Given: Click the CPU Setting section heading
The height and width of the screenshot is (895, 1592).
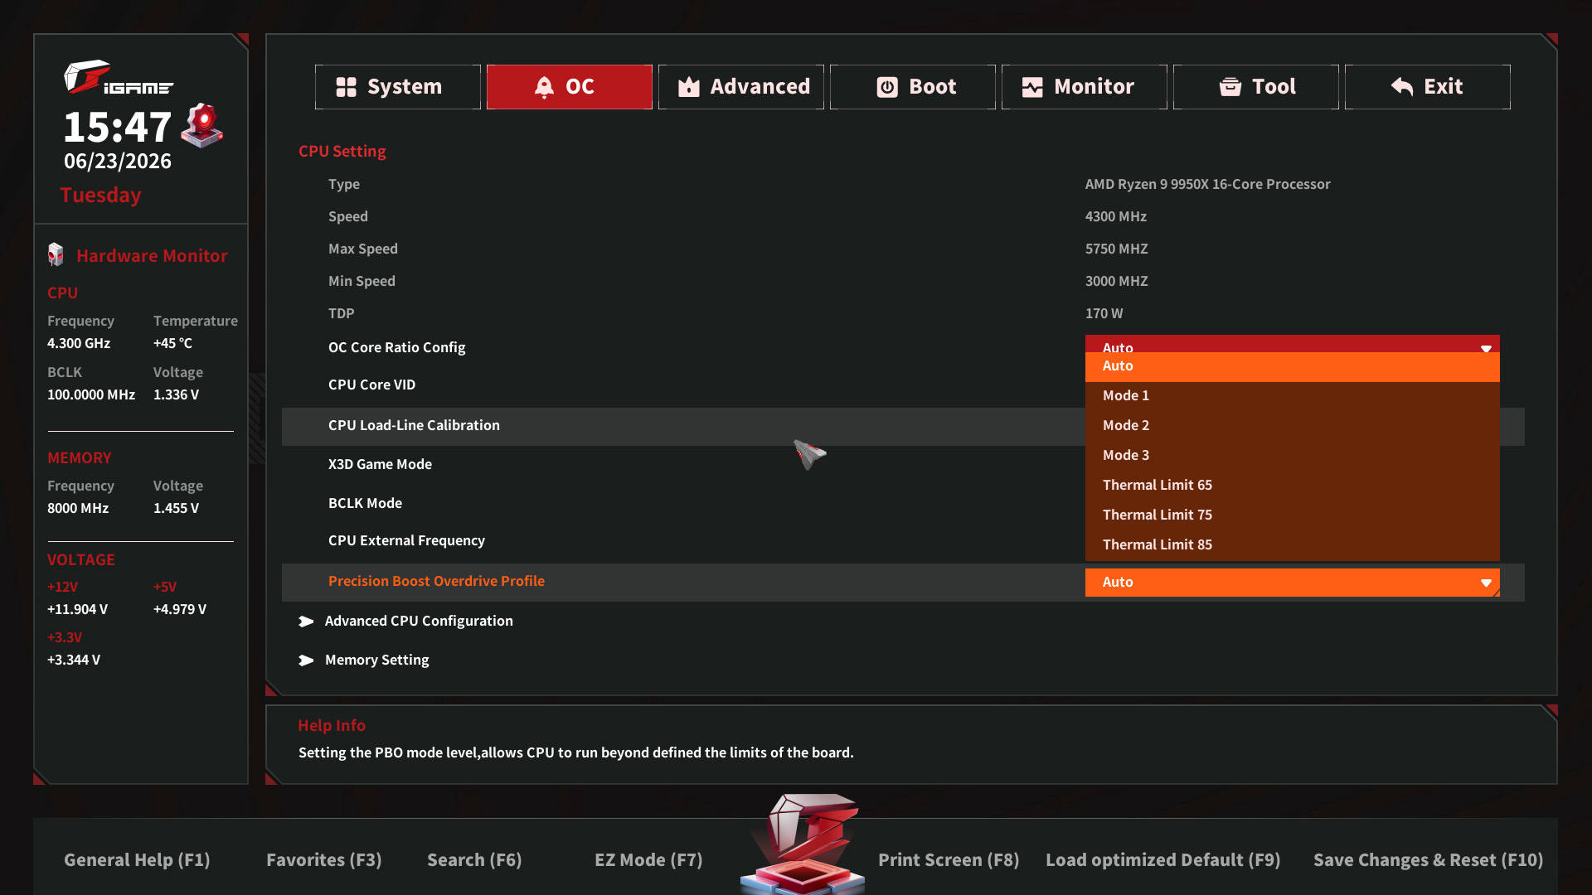Looking at the screenshot, I should click(x=342, y=152).
